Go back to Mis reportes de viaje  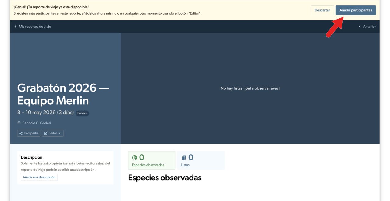click(x=35, y=27)
